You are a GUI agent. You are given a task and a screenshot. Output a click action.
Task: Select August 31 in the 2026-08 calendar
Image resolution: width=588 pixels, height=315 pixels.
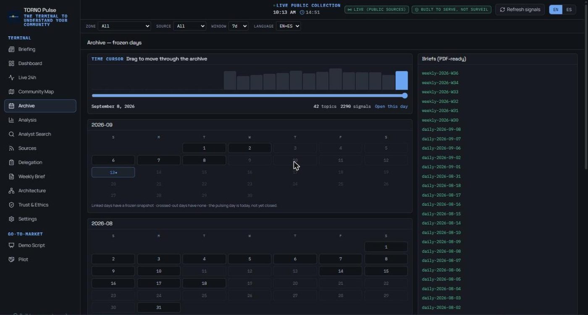(159, 307)
